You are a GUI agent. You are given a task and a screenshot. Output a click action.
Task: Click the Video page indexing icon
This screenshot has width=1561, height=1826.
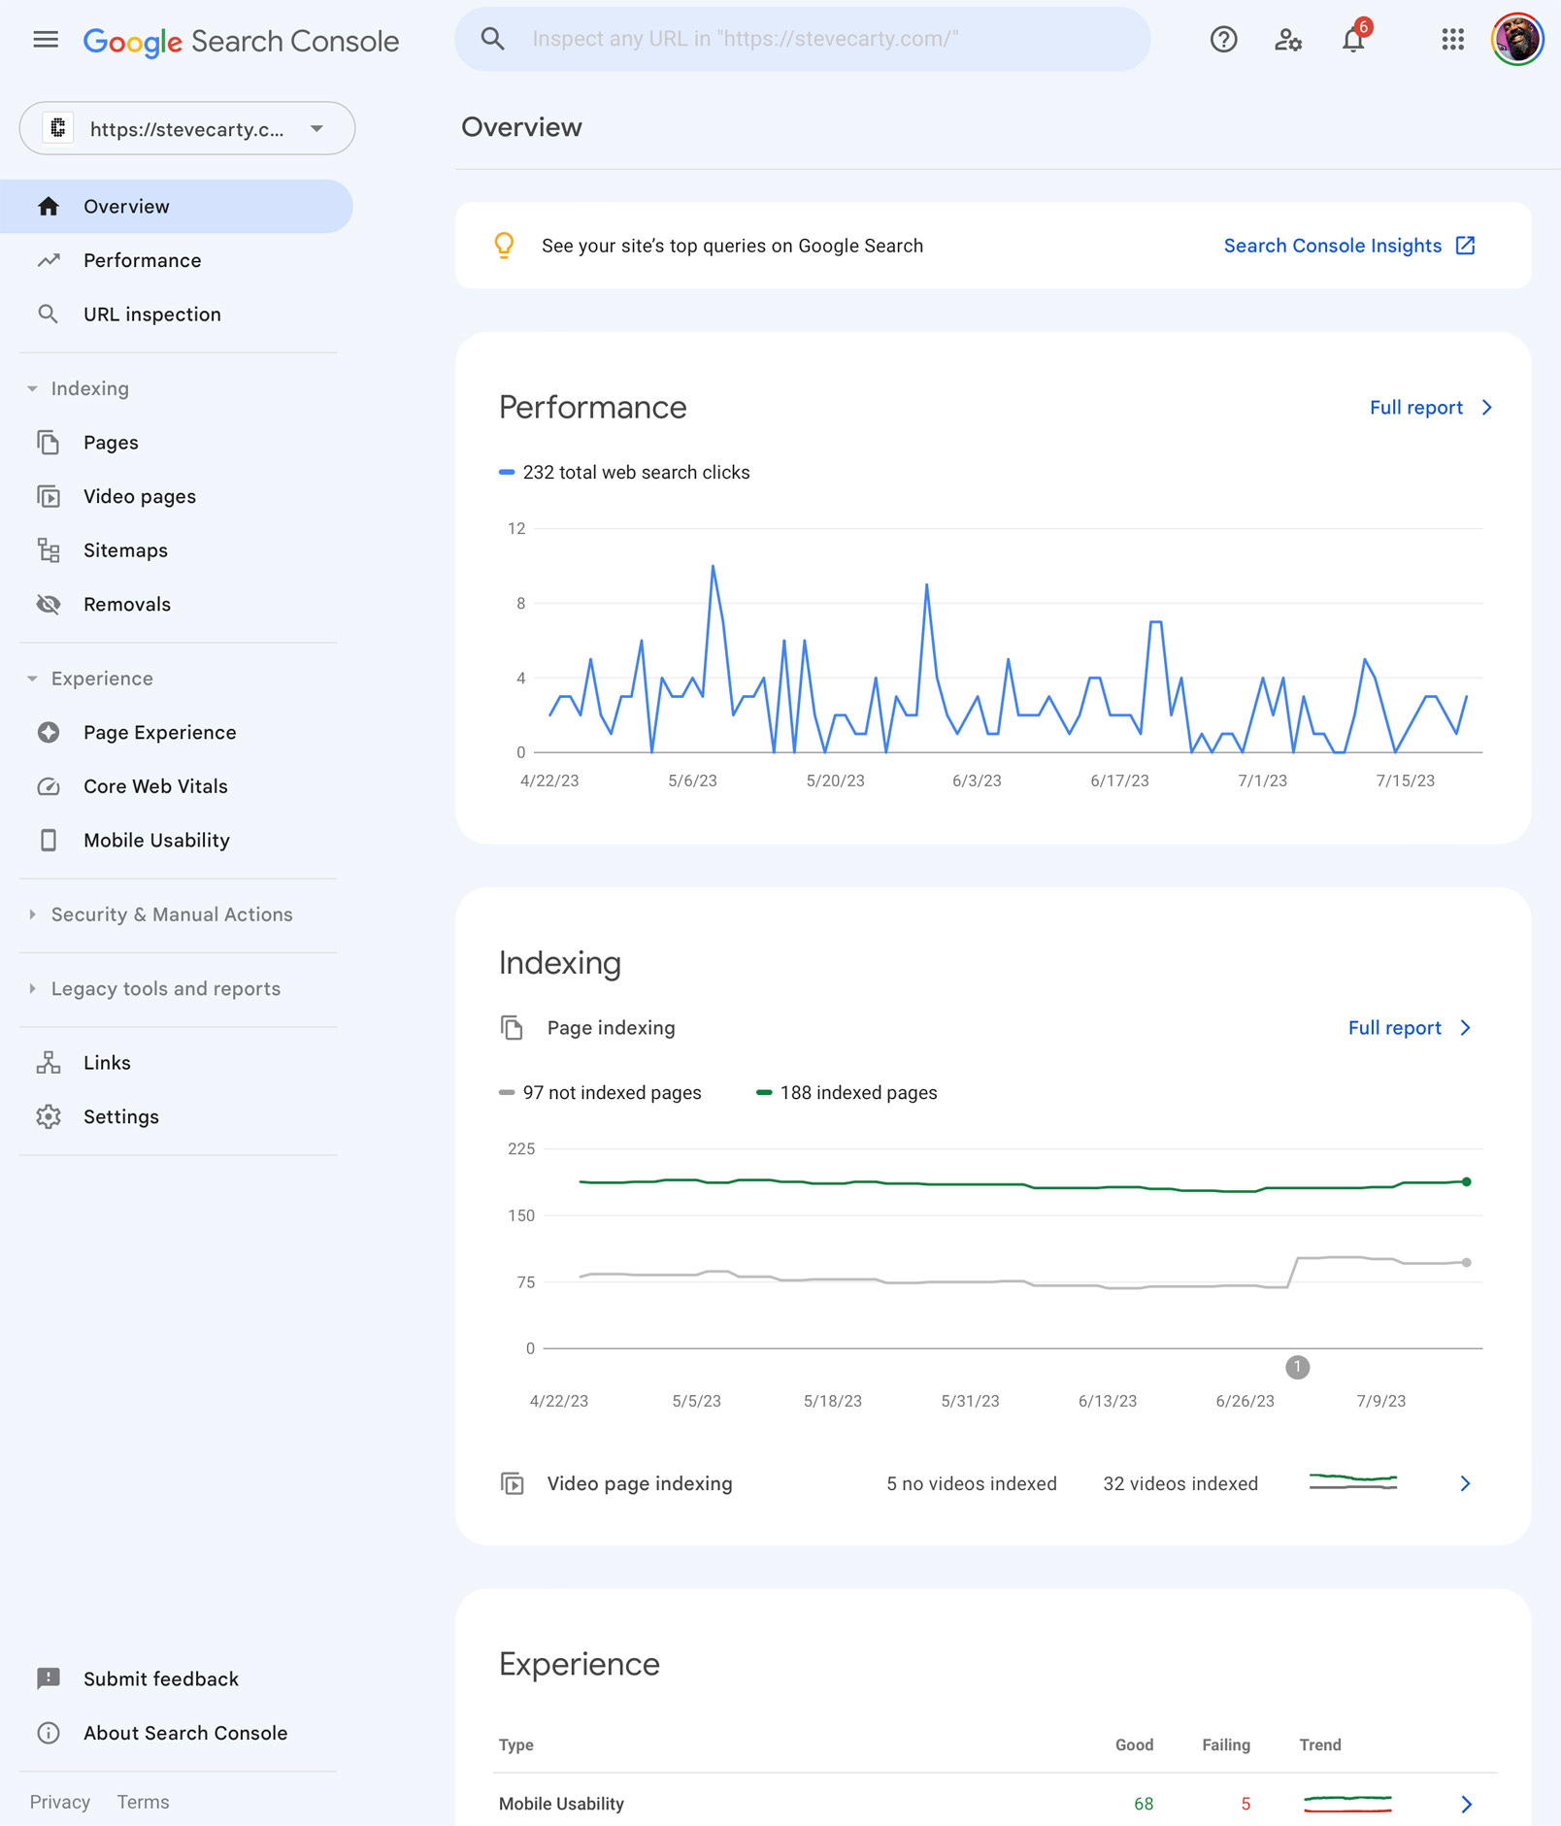(512, 1483)
